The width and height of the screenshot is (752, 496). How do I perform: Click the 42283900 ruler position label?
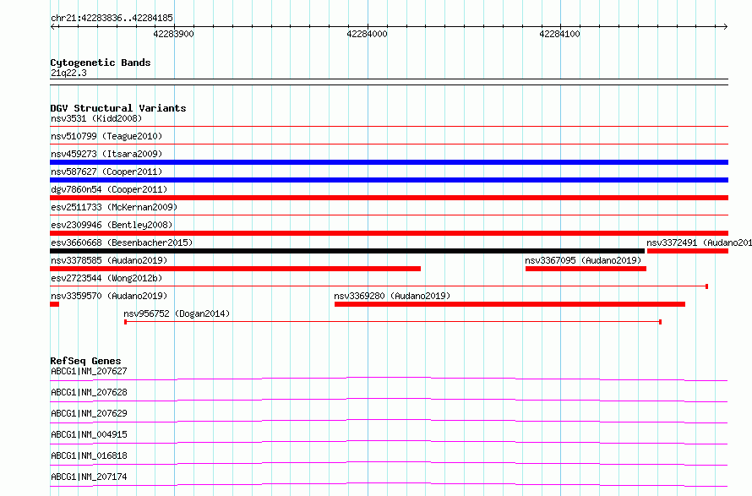click(173, 34)
